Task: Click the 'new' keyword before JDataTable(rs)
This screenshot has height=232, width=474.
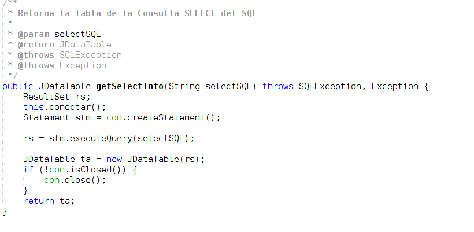Action: pos(114,159)
